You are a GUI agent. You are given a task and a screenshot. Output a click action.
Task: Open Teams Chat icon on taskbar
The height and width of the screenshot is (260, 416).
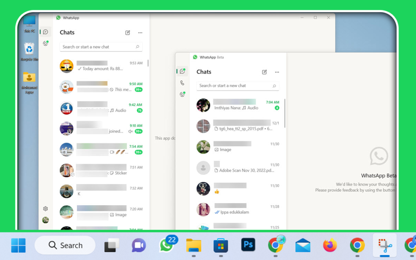(x=139, y=245)
